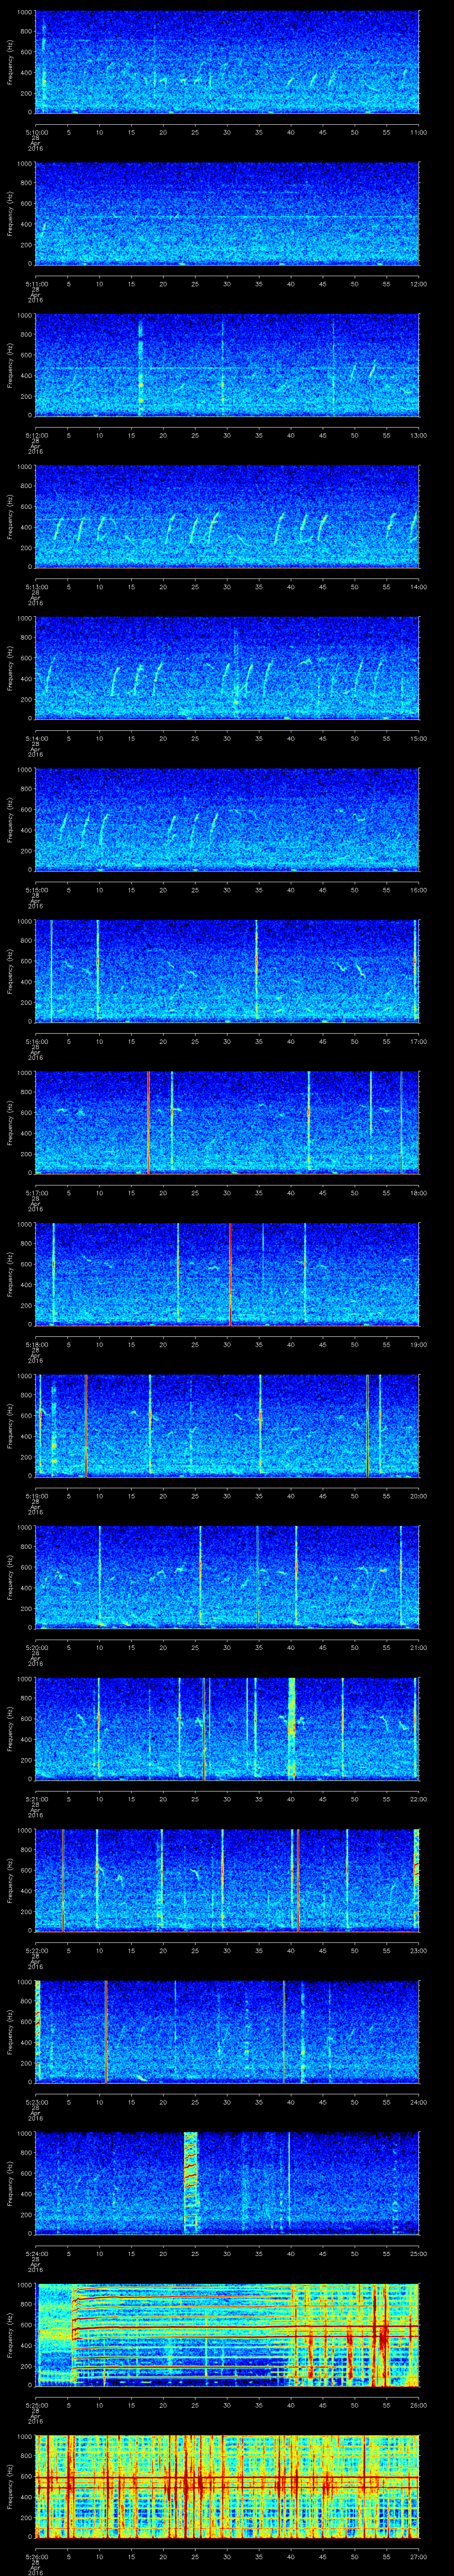Click the 5:26:00 start time label
Viewport: 454px width, 2576px height.
pos(36,2556)
